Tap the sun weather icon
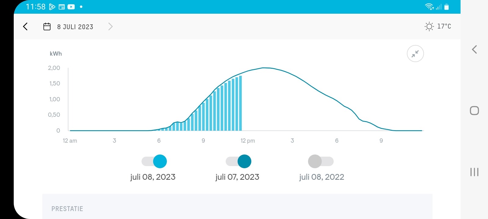This screenshot has width=488, height=219. [x=429, y=27]
